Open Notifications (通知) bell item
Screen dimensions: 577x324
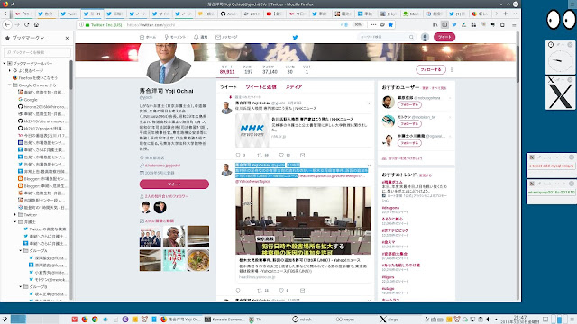tap(200, 37)
